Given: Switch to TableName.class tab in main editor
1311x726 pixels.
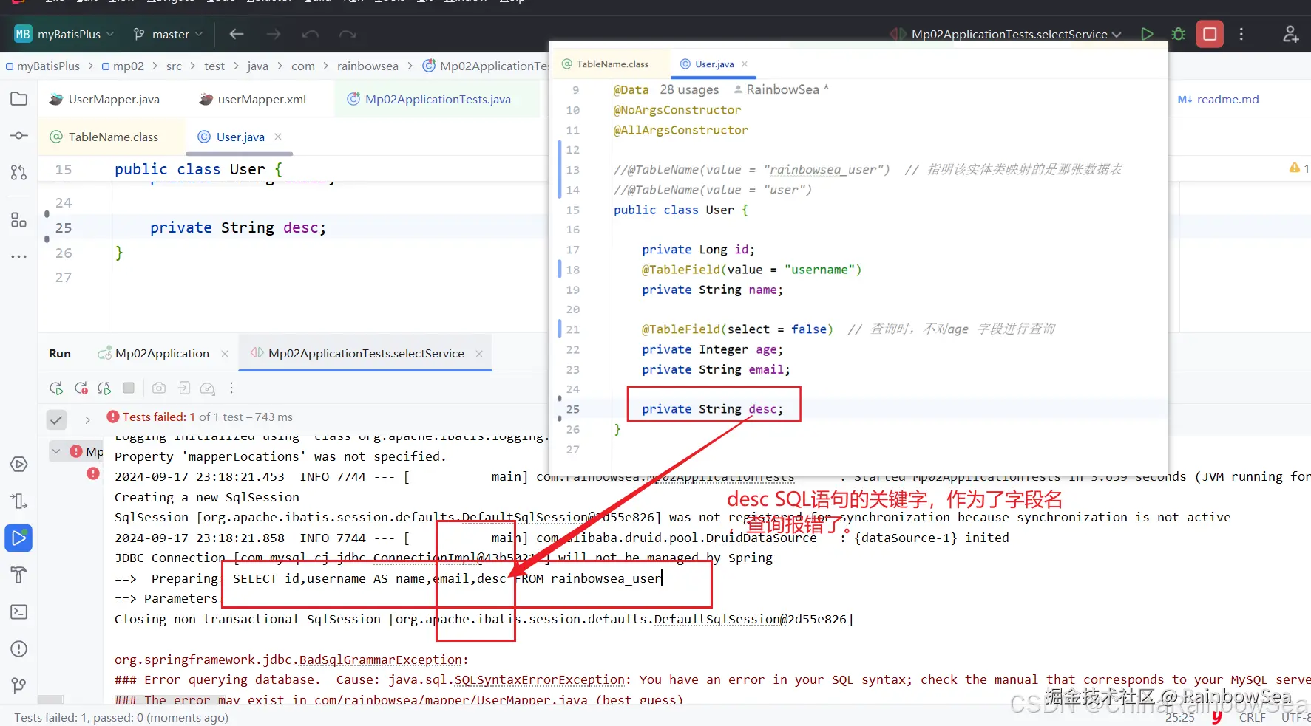Looking at the screenshot, I should pos(104,137).
